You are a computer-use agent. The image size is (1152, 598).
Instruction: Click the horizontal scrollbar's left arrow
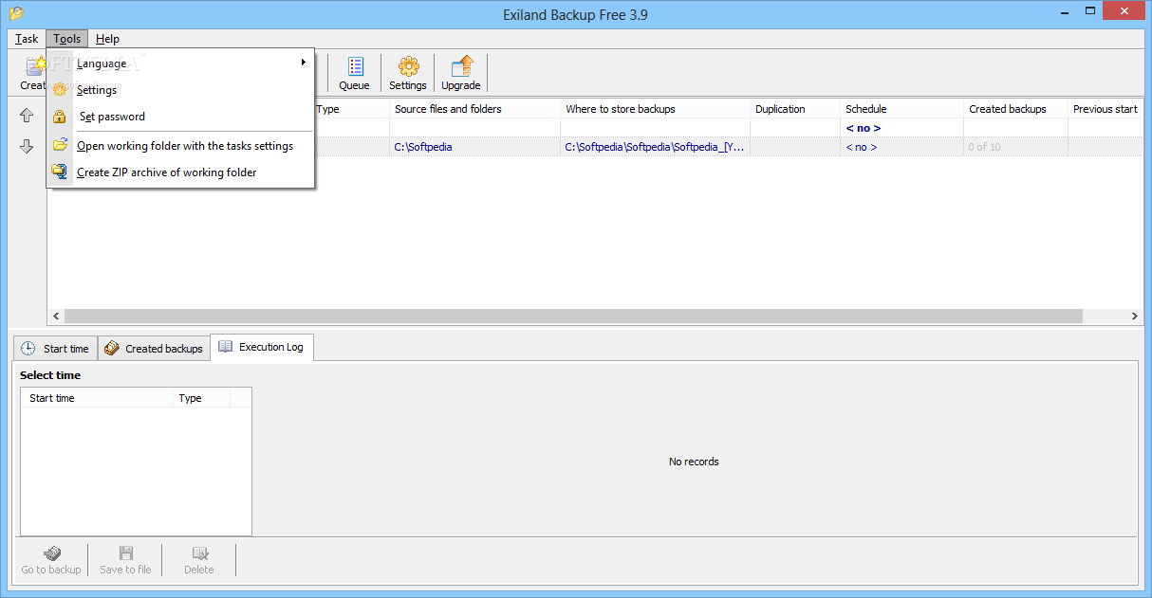[56, 317]
